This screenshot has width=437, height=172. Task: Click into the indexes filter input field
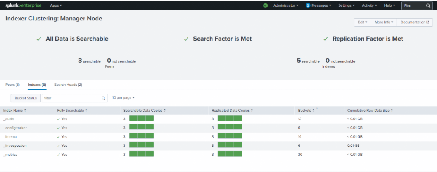[71, 98]
